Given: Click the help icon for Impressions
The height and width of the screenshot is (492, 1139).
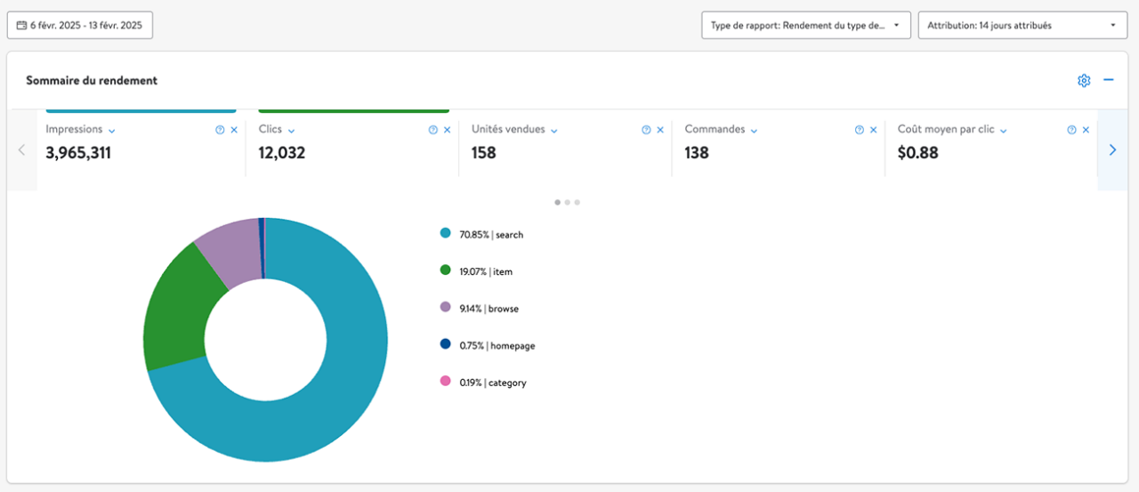Looking at the screenshot, I should tap(220, 130).
